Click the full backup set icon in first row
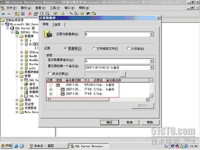The height and width of the screenshot is (150, 200). pyautogui.click(x=58, y=85)
